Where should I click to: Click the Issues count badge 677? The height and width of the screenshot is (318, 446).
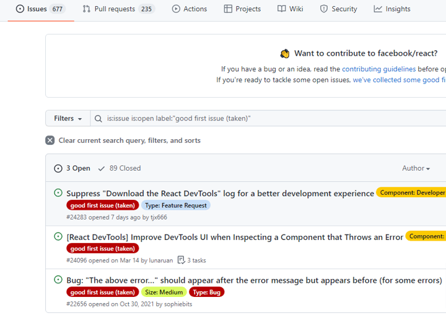58,9
